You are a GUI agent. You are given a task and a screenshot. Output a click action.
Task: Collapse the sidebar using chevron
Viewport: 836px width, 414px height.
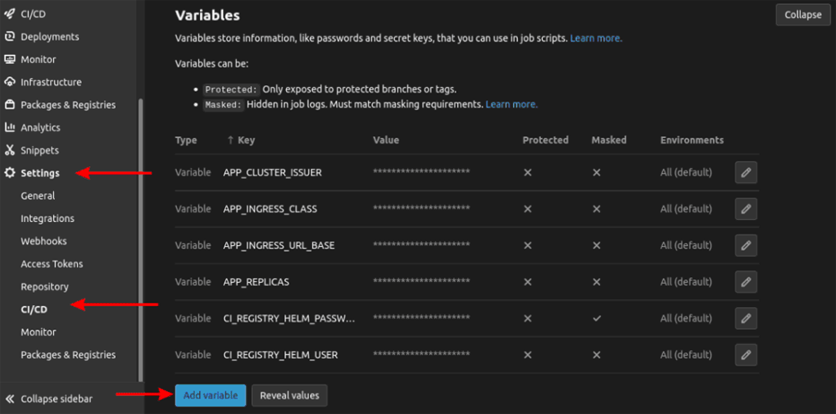click(x=10, y=399)
